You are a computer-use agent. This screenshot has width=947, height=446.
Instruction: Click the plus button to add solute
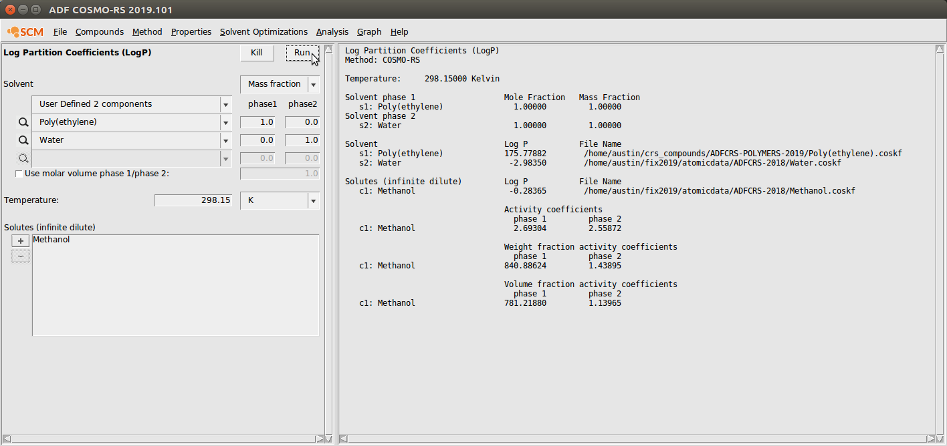tap(21, 242)
